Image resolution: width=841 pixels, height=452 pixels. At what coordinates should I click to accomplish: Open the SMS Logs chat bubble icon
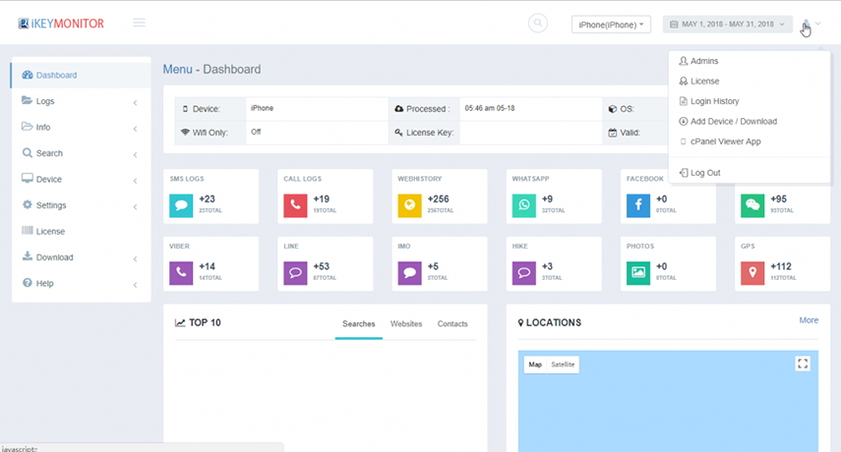(181, 205)
